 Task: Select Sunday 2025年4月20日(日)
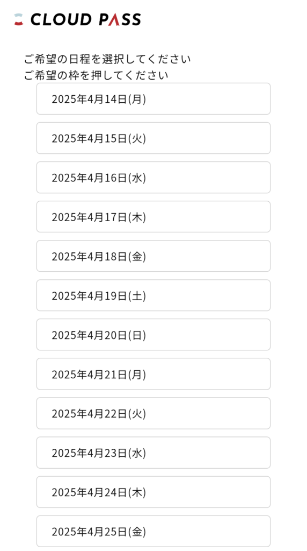(x=153, y=335)
